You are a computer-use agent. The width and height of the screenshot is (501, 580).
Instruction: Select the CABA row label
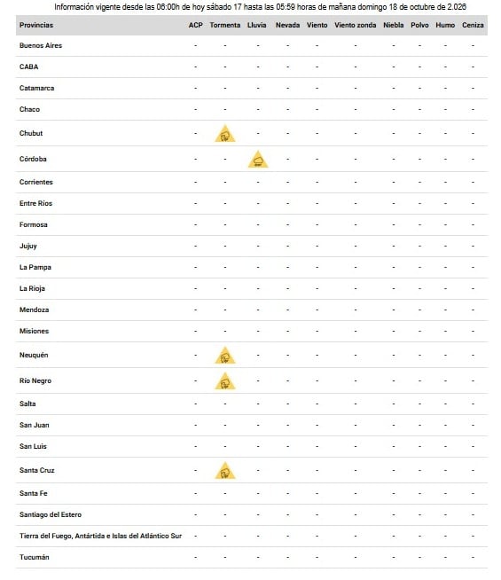(29, 67)
